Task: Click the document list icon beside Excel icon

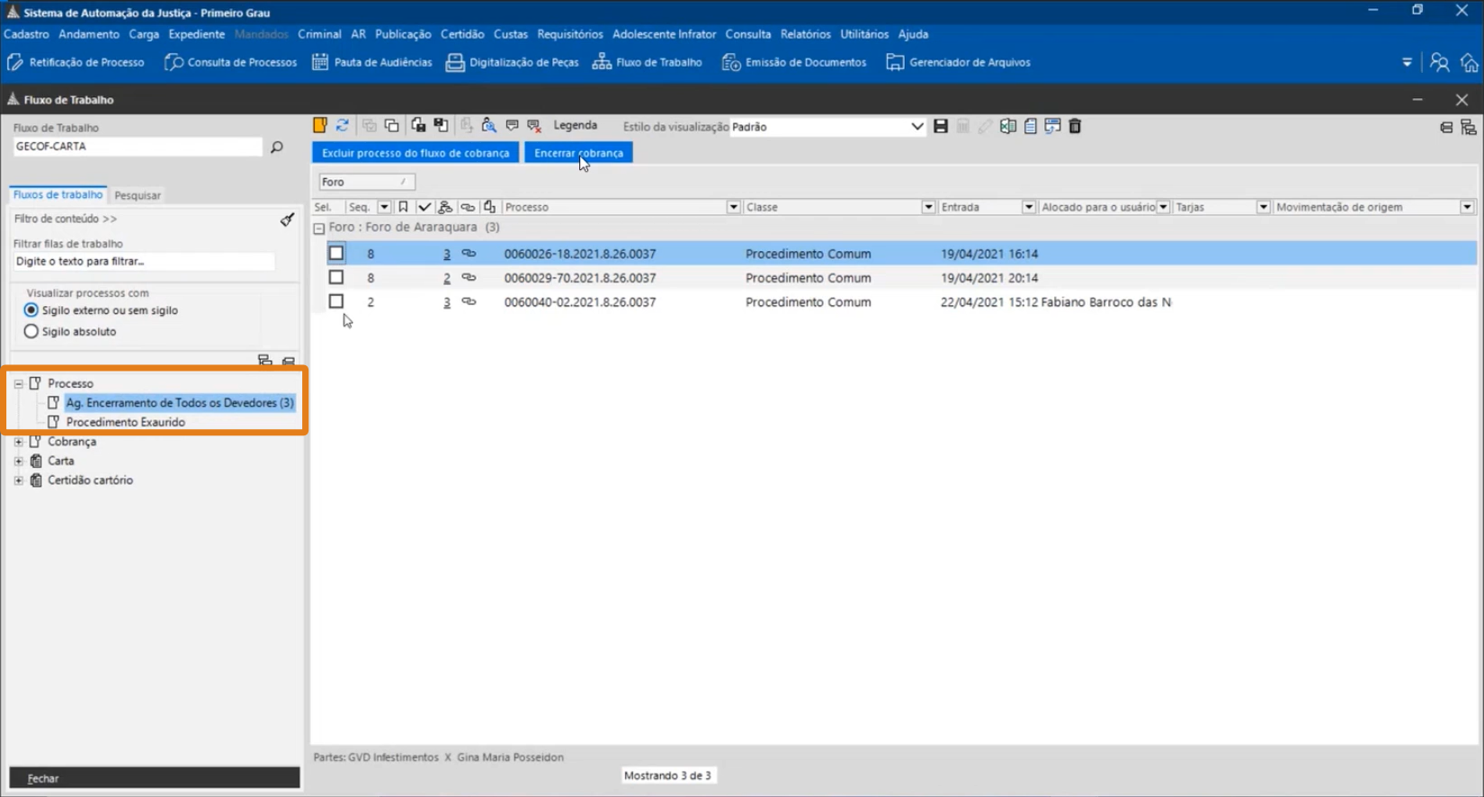Action: pyautogui.click(x=1031, y=127)
